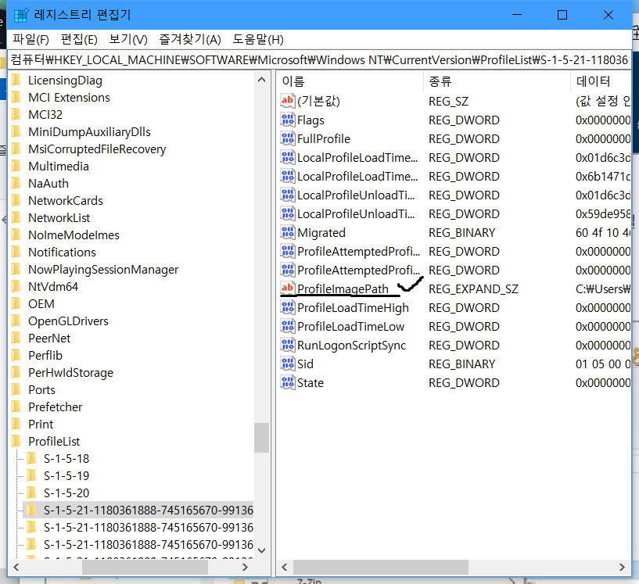
Task: Select the NtVdm64 tree key
Action: 53,287
